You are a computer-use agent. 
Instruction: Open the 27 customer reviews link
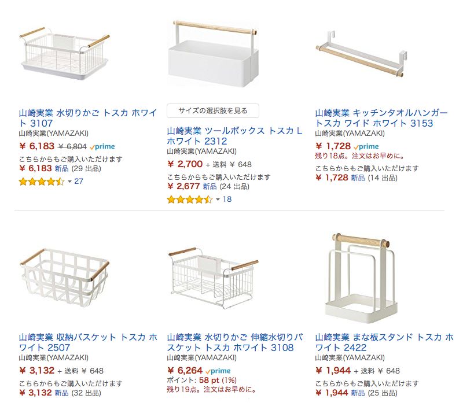[x=79, y=182]
